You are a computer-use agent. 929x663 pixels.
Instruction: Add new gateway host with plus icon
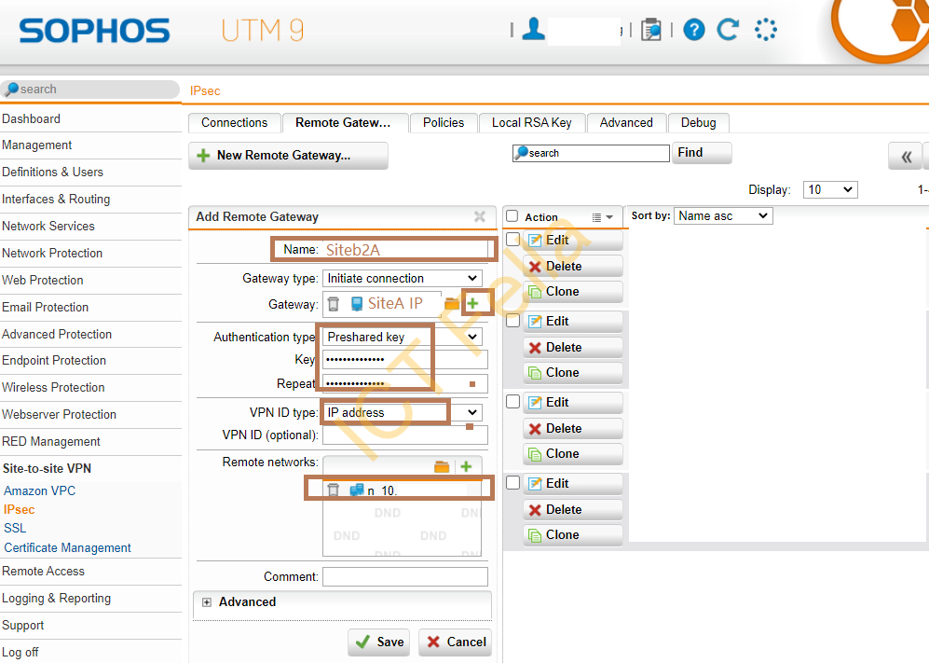(472, 304)
